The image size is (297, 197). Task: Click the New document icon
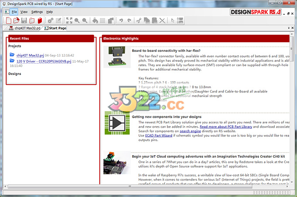coord(9,20)
